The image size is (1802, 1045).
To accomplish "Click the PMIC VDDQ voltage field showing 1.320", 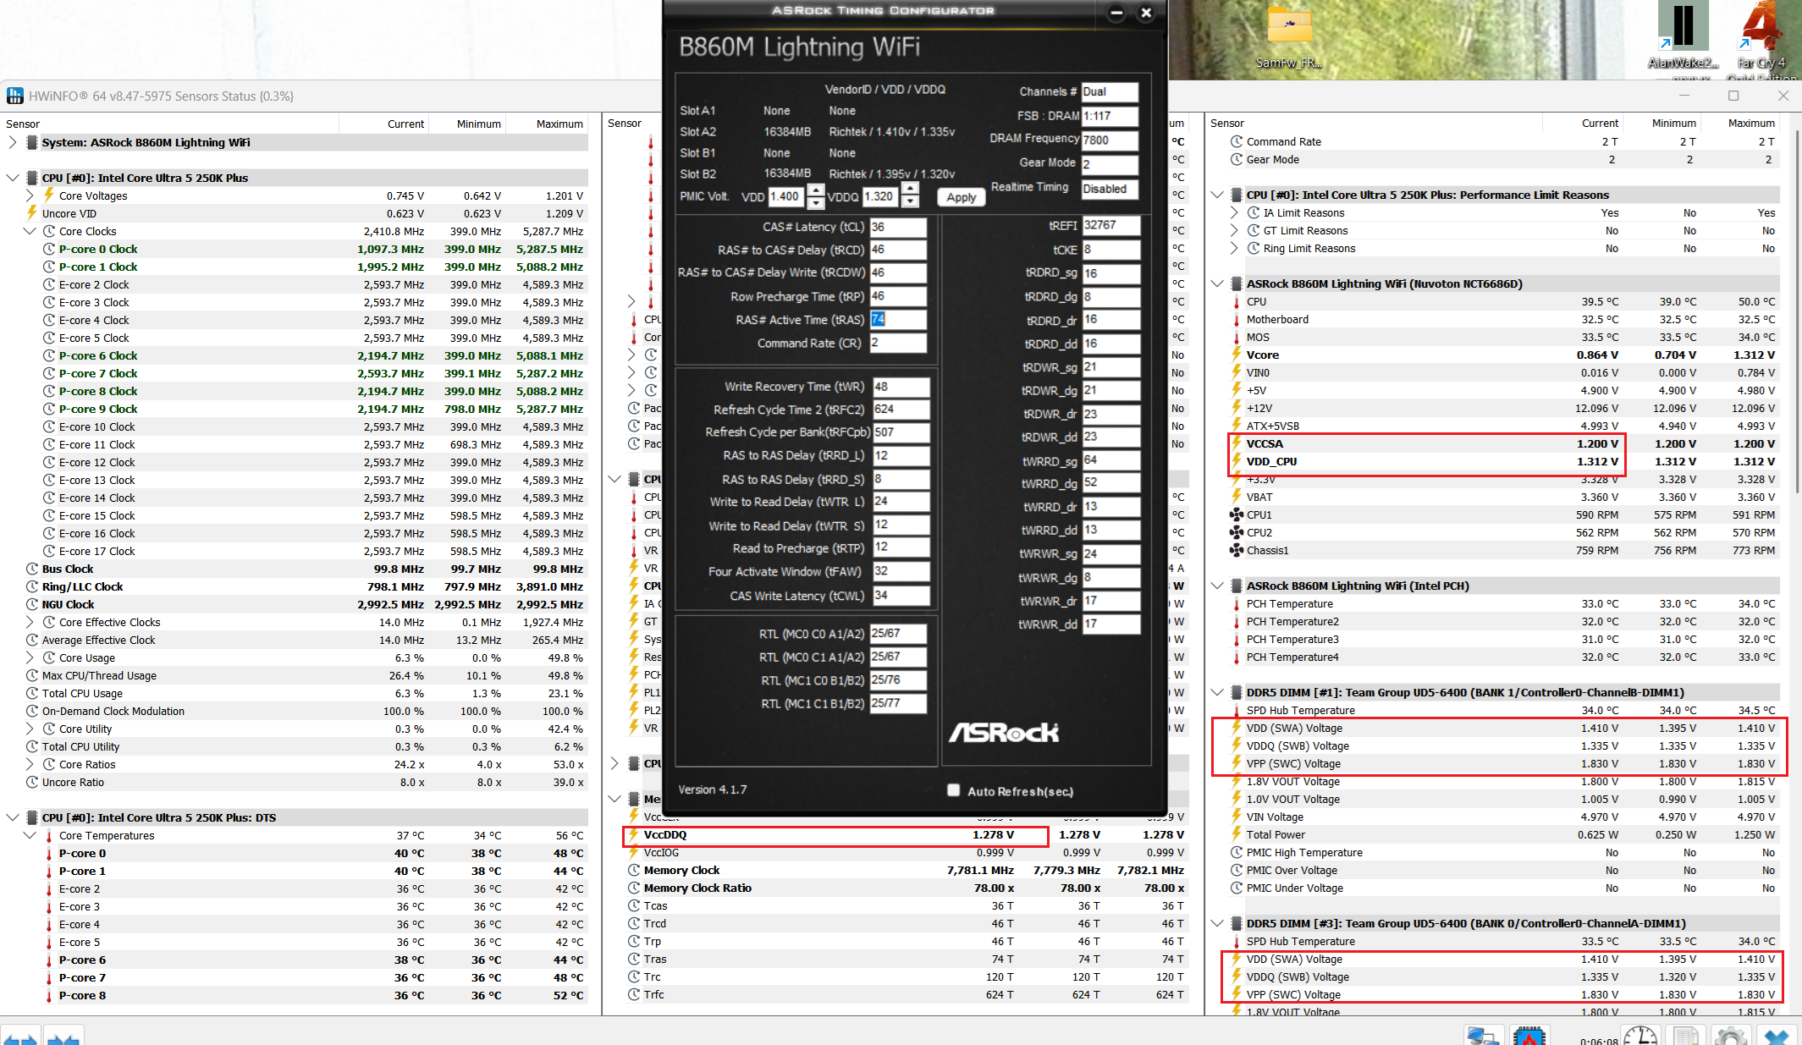I will pyautogui.click(x=881, y=196).
